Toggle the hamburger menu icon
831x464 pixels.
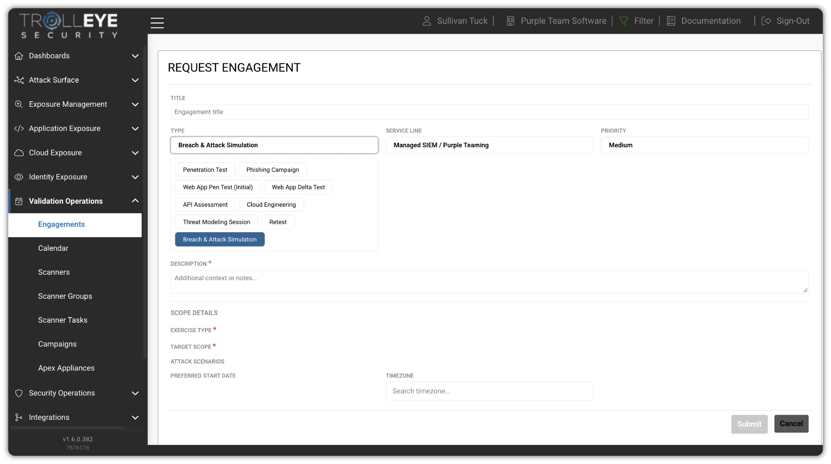point(157,23)
